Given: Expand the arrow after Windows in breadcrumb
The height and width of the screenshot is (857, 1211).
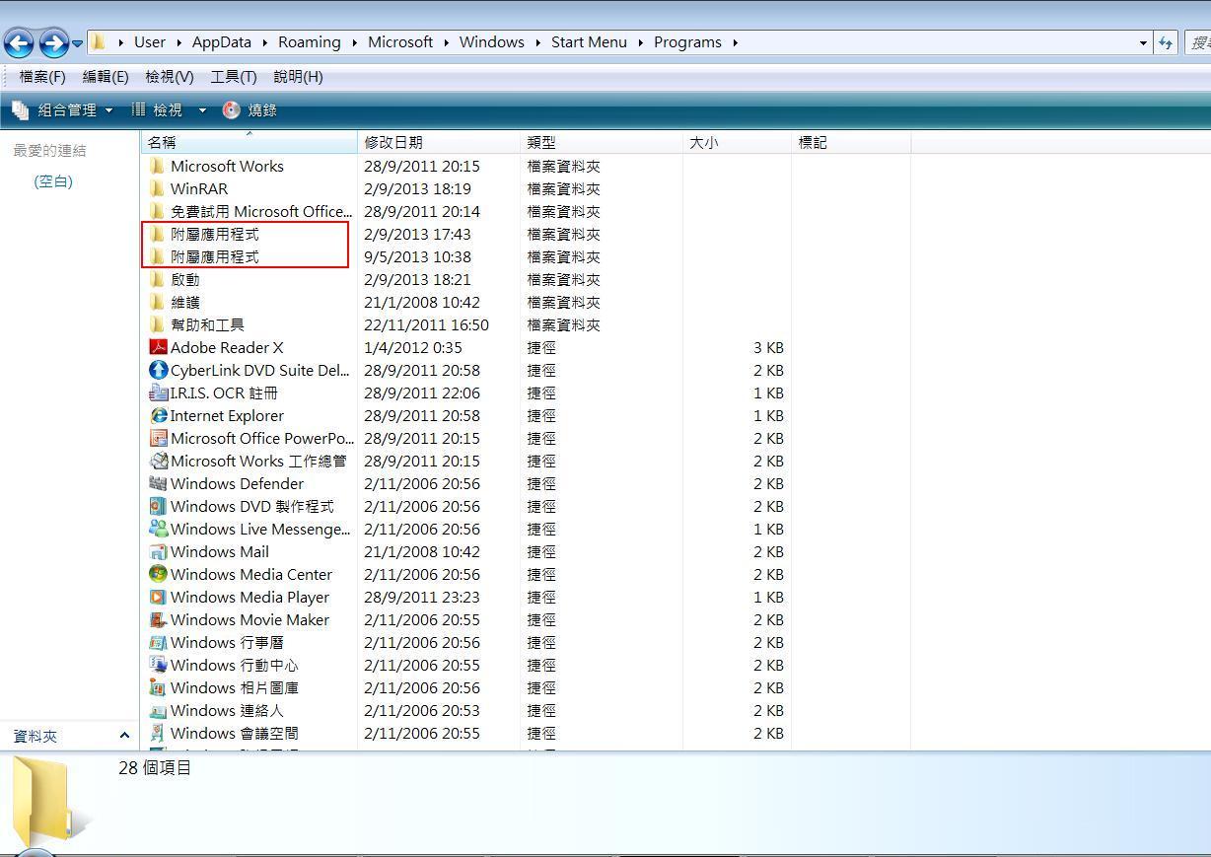Looking at the screenshot, I should 538,42.
